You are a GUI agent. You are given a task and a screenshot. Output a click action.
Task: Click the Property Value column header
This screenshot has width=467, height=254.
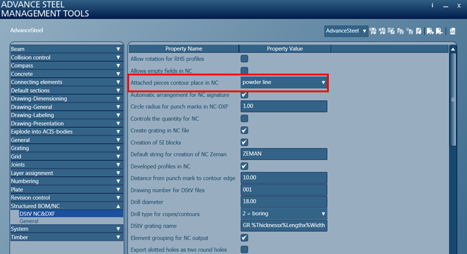click(x=285, y=48)
